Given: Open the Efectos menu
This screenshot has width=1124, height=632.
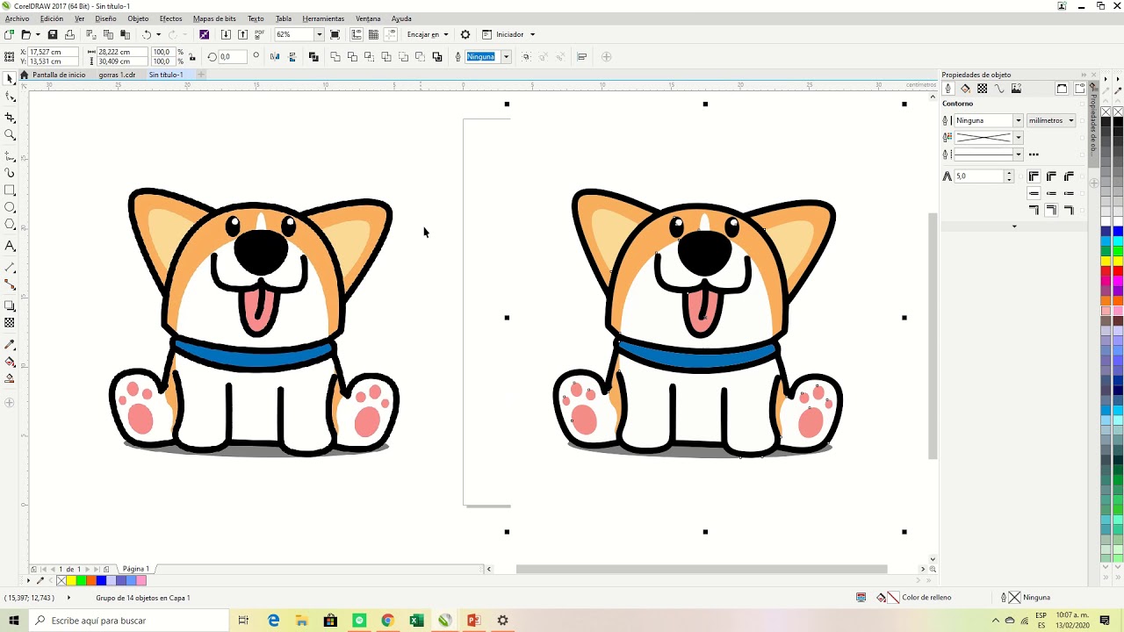Looking at the screenshot, I should click(170, 18).
